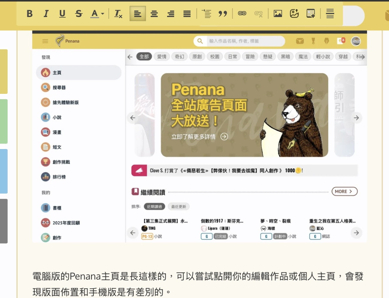Click the green side tab
Image resolution: width=389 pixels, height=298 pixels.
4,122
